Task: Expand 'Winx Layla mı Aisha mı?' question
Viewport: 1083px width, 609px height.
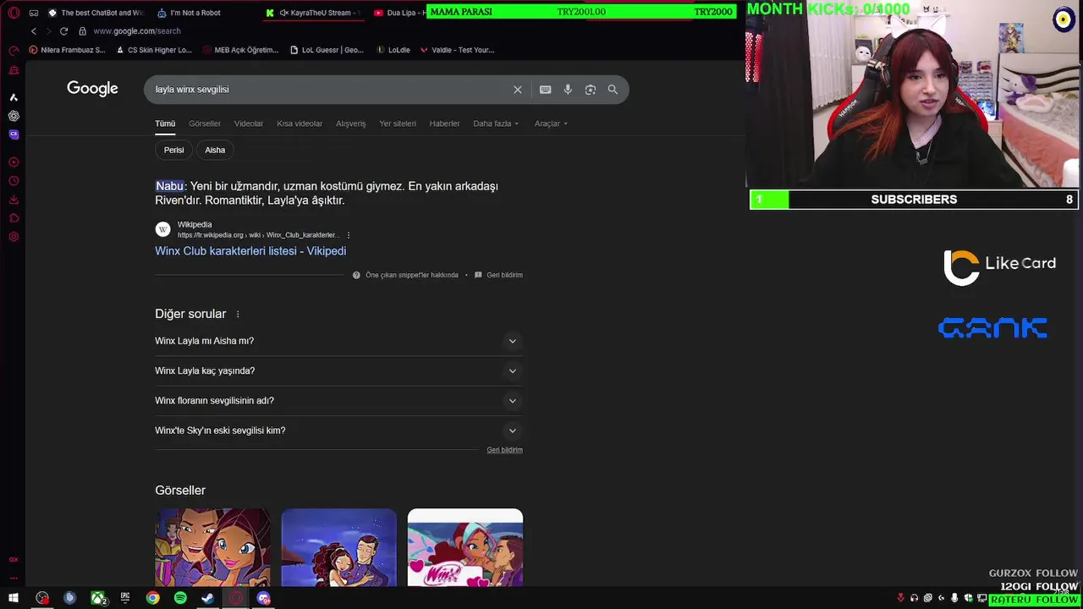Action: tap(338, 341)
